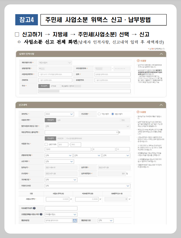Click the 사업자등록번호 input field
181x238 pixels.
[55, 74]
